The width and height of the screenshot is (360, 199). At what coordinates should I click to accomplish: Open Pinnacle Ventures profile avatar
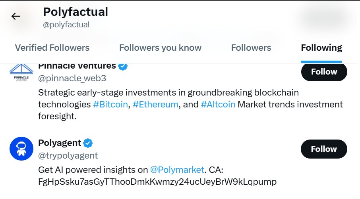click(21, 73)
